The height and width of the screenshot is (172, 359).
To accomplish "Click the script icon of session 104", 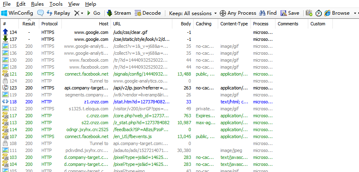I will (x=5, y=164).
